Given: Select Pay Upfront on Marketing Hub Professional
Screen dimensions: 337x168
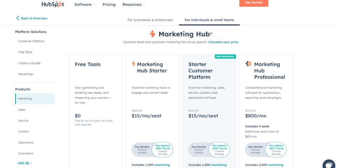Looking at the screenshot, I should pyautogui.click(x=276, y=150).
